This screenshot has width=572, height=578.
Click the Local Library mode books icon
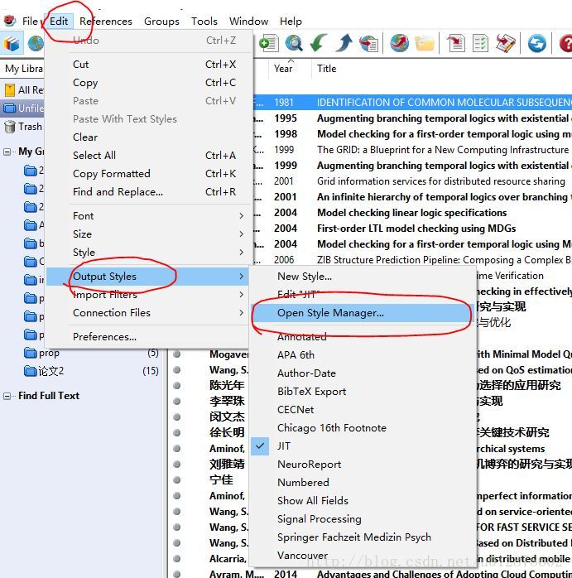[12, 44]
